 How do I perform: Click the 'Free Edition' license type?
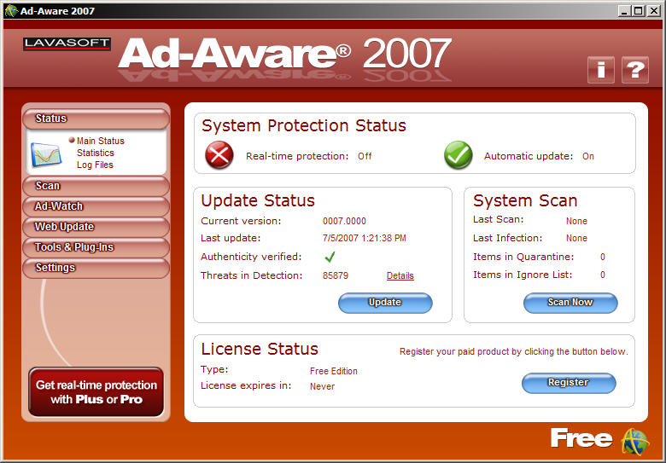pyautogui.click(x=333, y=371)
